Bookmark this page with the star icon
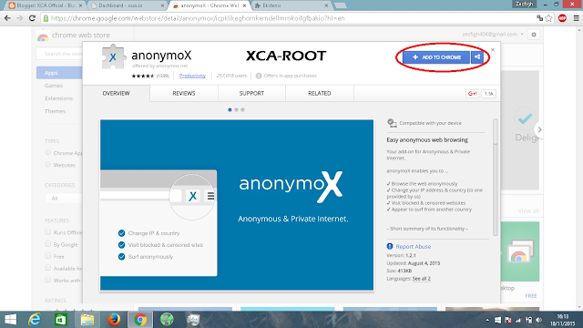The height and width of the screenshot is (328, 583). [548, 18]
